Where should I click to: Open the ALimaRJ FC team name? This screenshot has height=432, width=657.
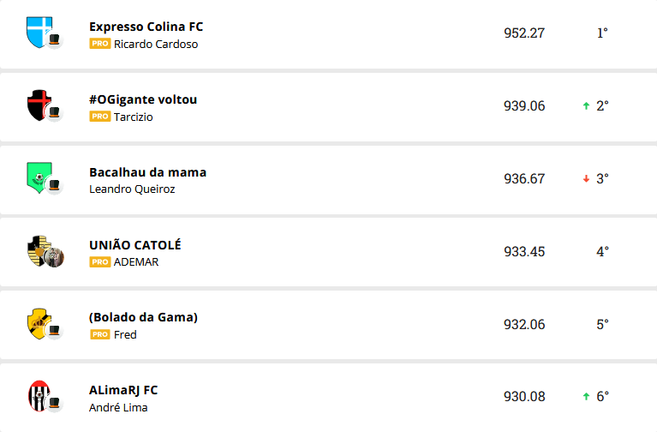123,390
